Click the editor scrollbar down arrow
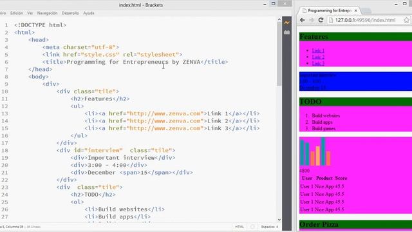The image size is (412, 232). point(279,220)
